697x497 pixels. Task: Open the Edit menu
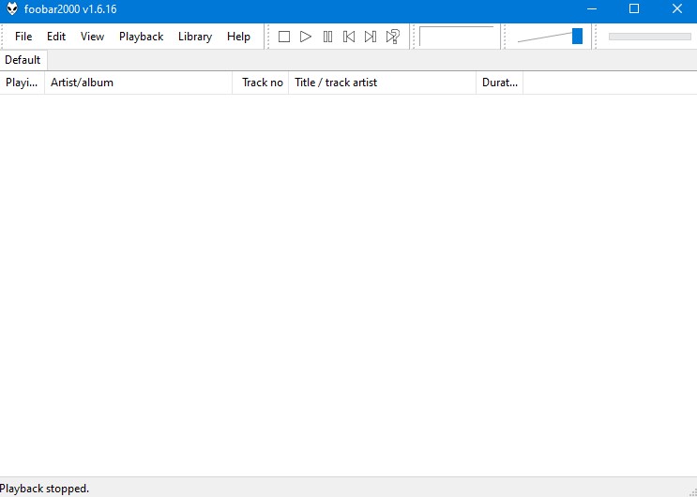pos(56,37)
